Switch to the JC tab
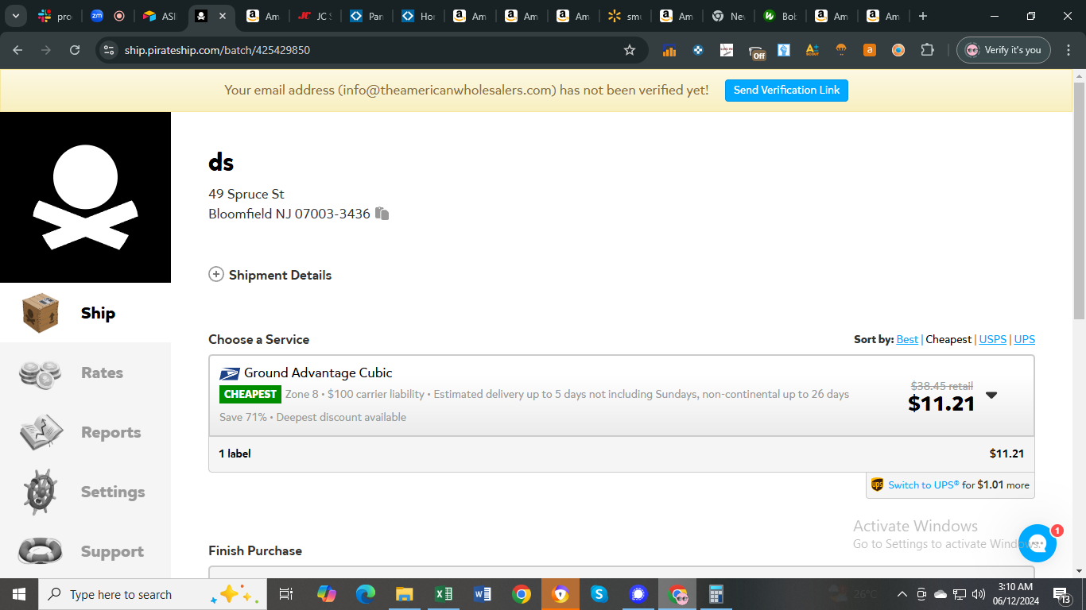 pyautogui.click(x=315, y=16)
